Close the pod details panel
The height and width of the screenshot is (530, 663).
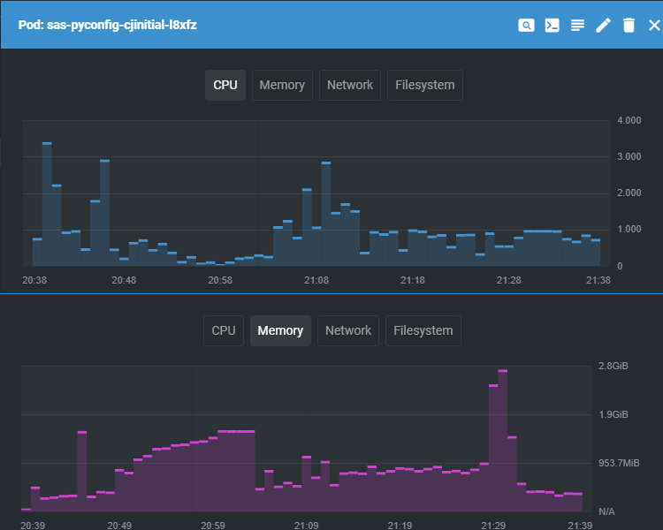pos(654,25)
